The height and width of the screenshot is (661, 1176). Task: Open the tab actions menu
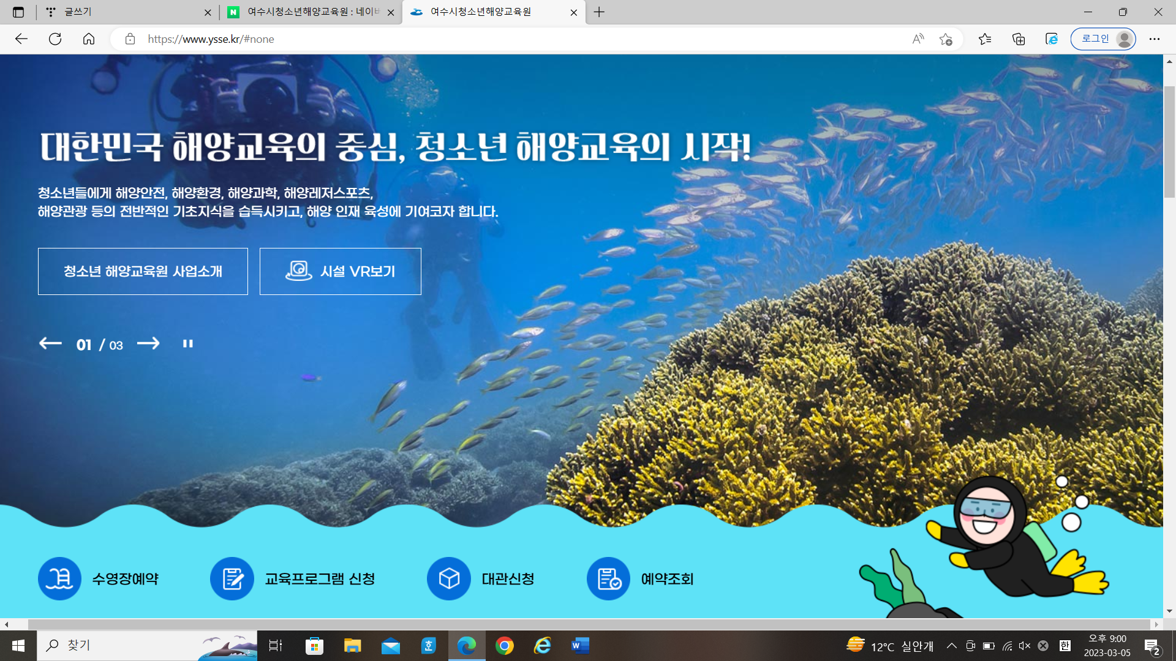click(18, 12)
